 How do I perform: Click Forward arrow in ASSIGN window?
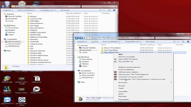coord(81,38)
